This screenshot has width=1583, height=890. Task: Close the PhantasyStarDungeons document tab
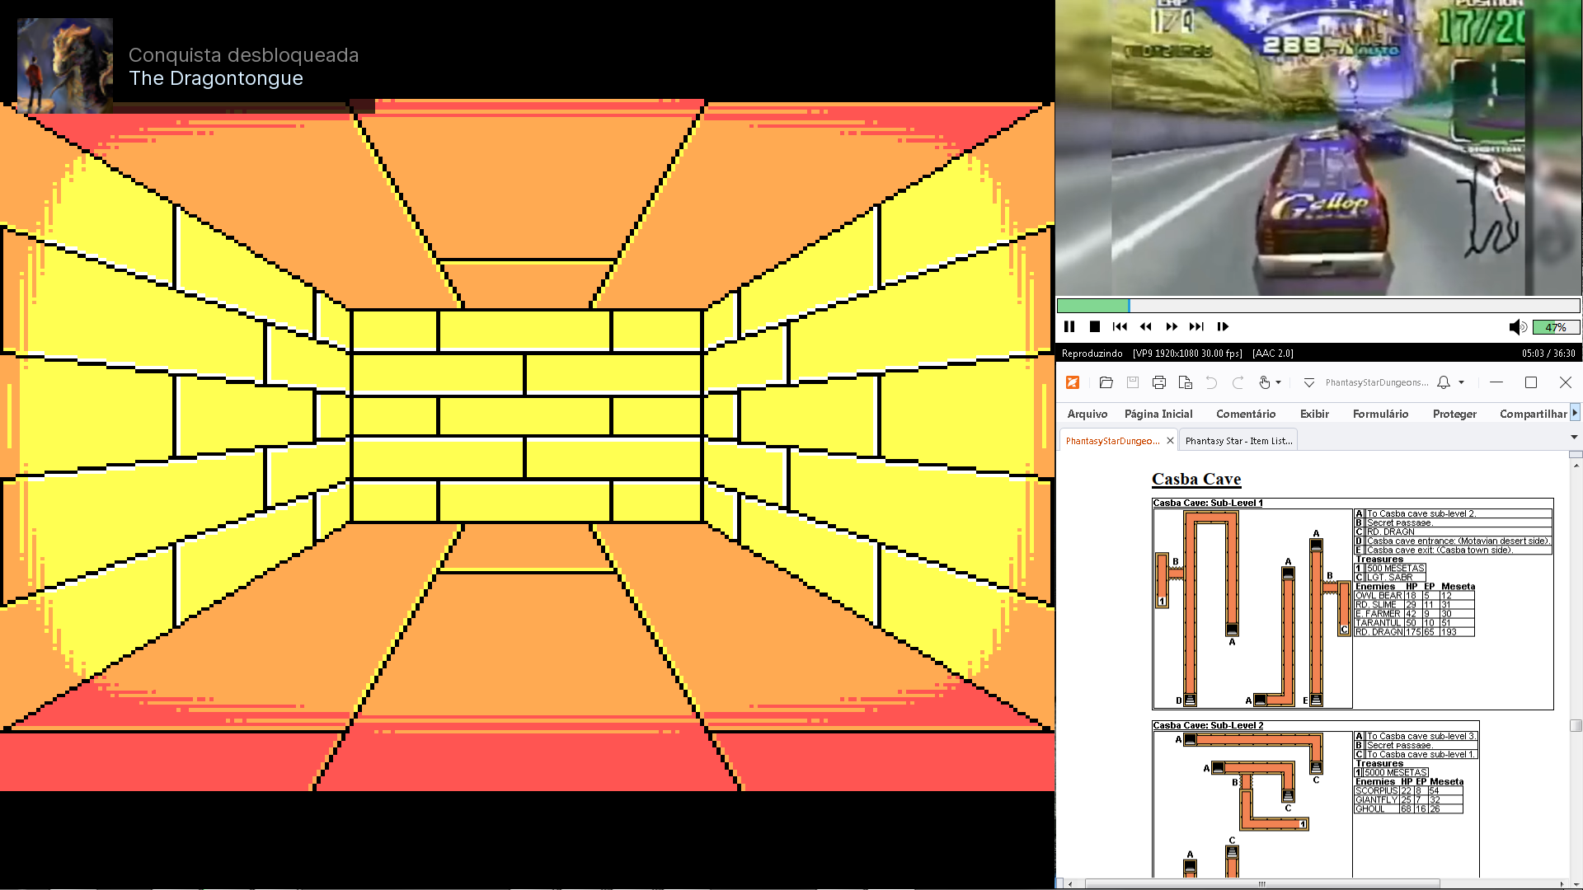point(1170,441)
